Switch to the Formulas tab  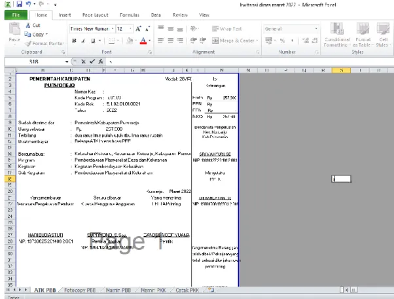130,15
